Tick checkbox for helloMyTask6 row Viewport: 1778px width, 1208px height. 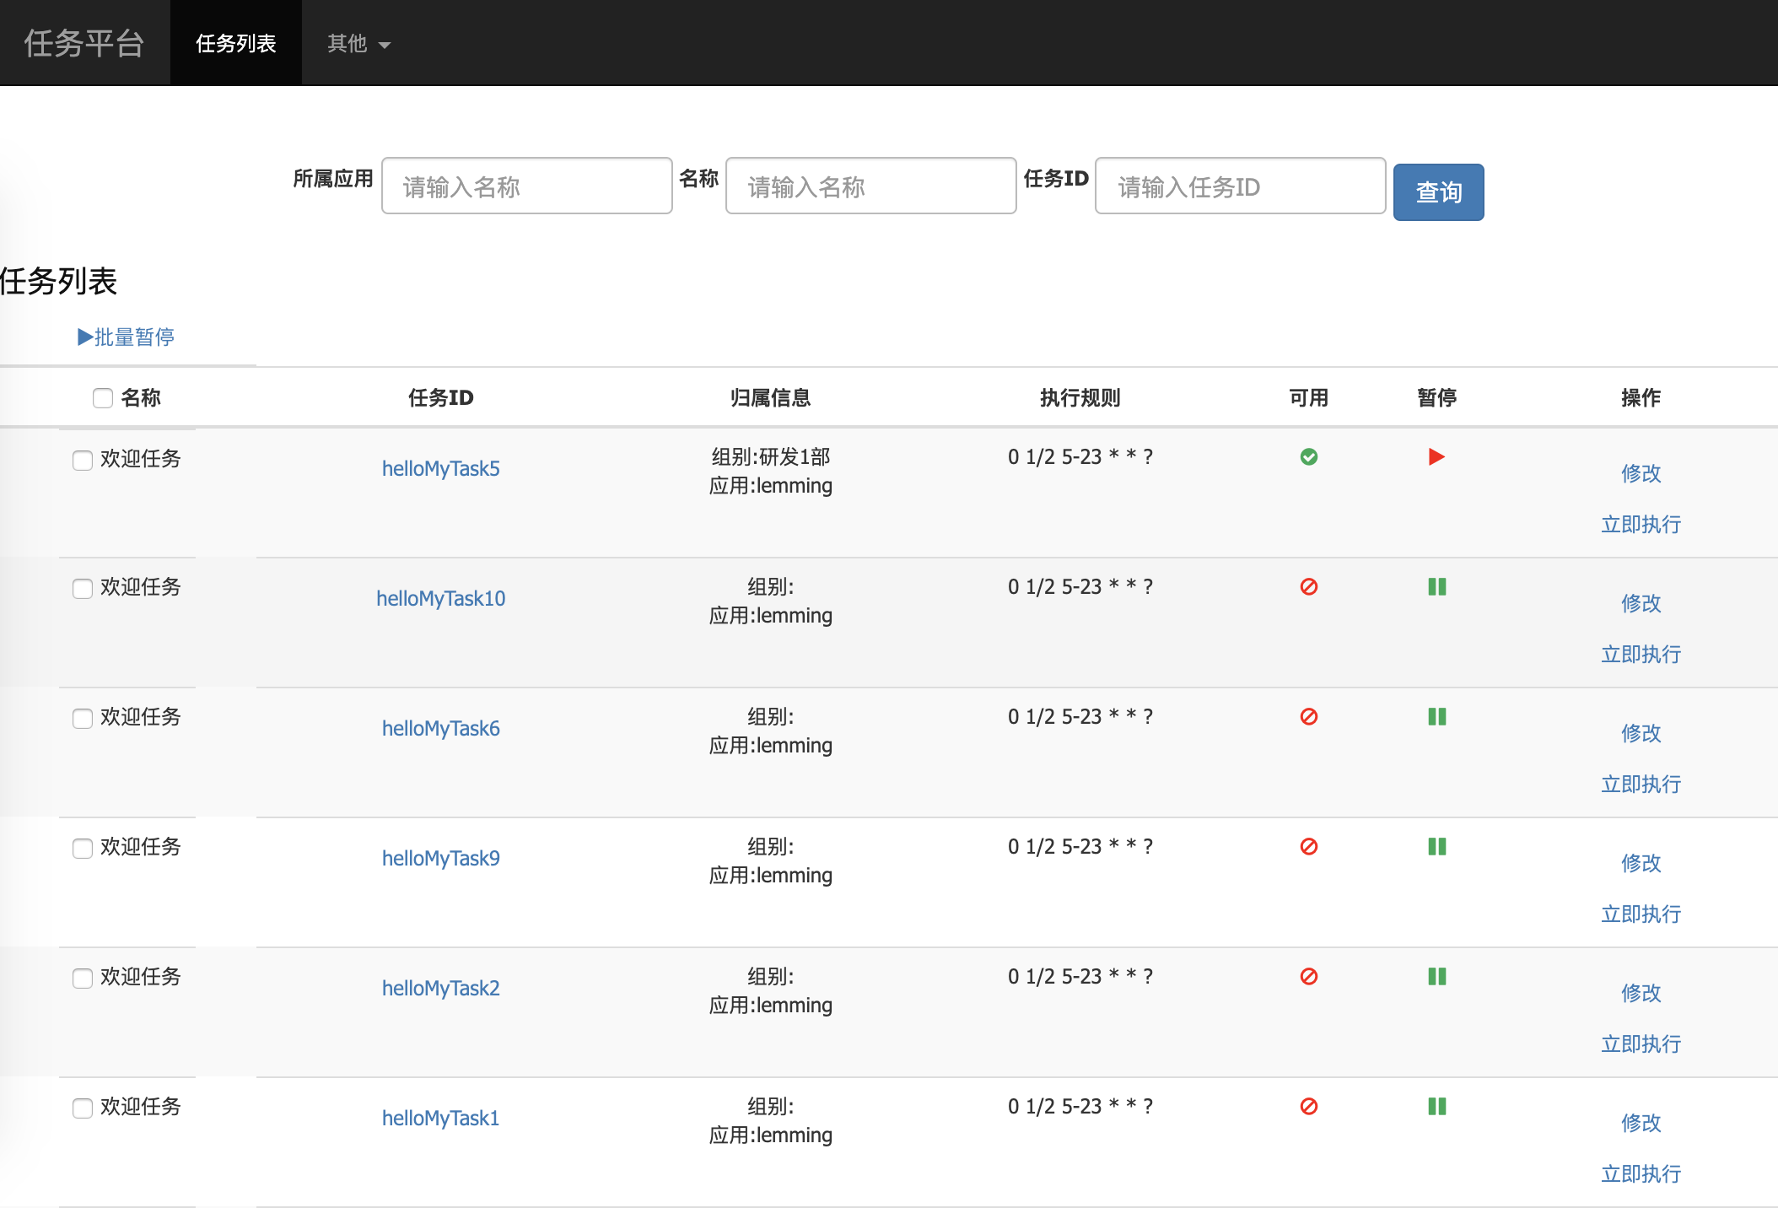point(83,718)
